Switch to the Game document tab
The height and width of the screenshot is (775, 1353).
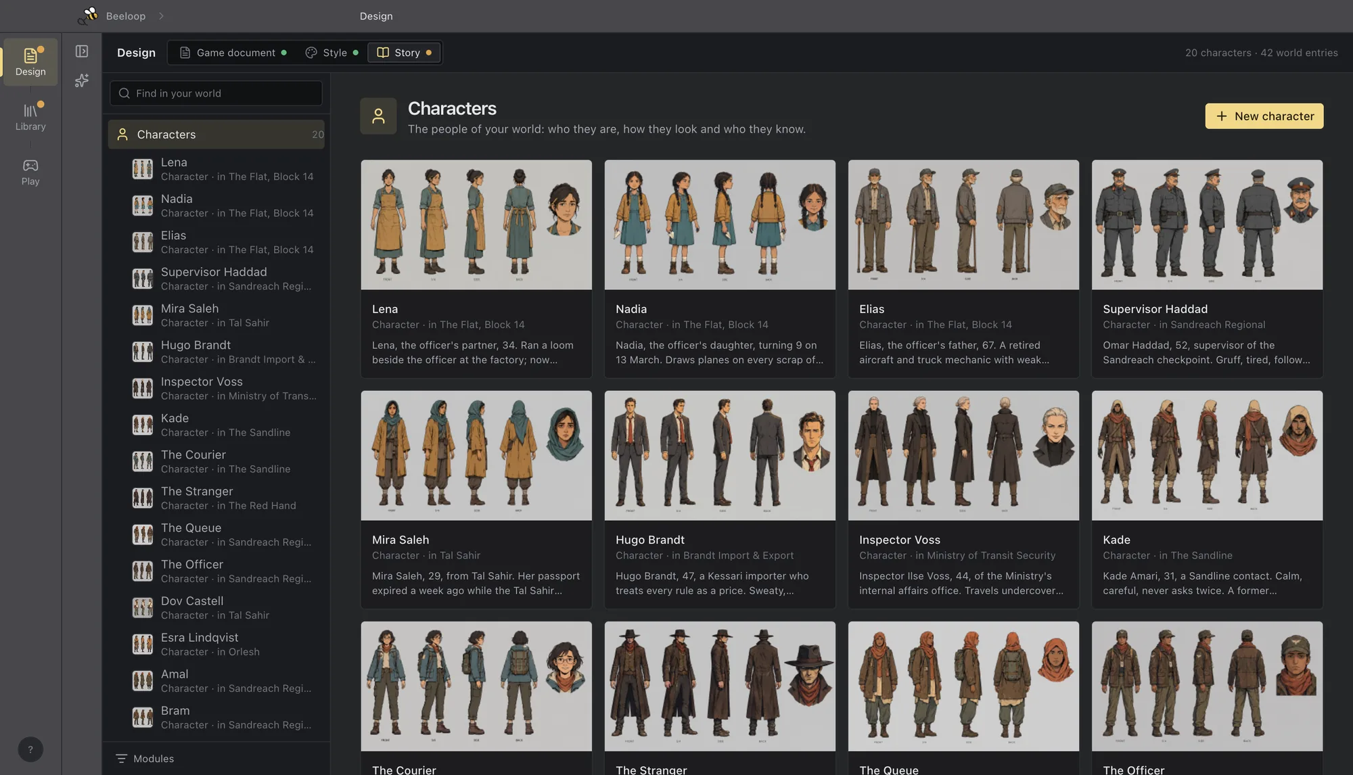(233, 52)
